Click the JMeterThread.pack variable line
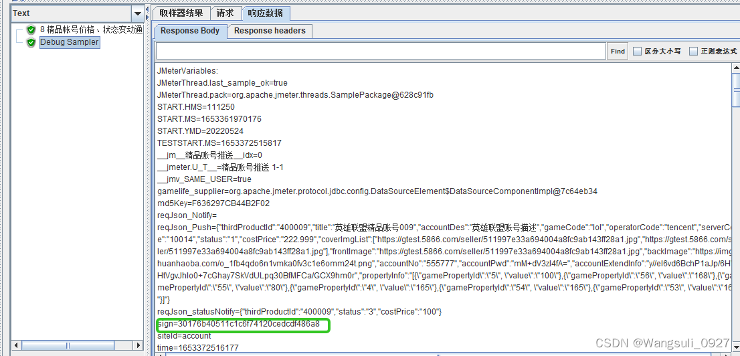Image resolution: width=740 pixels, height=356 pixels. tap(296, 95)
